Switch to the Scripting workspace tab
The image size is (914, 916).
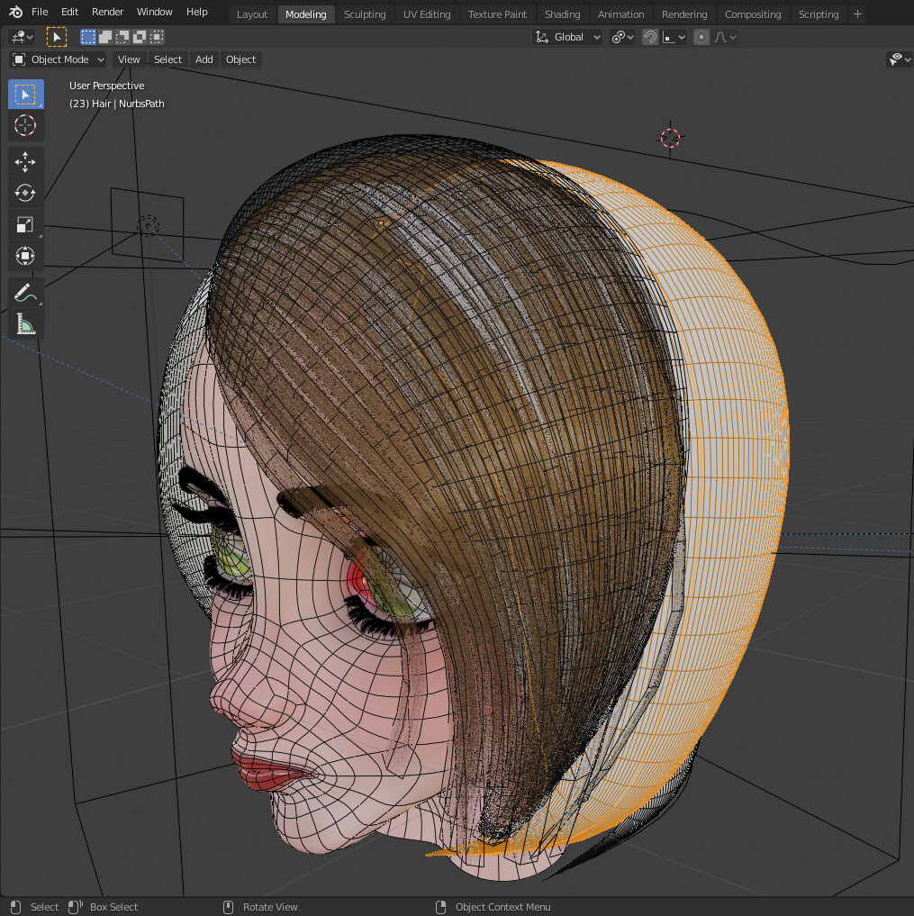click(x=819, y=14)
